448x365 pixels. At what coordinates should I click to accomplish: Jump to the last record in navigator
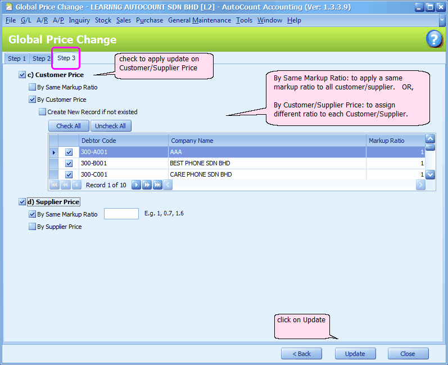point(157,185)
